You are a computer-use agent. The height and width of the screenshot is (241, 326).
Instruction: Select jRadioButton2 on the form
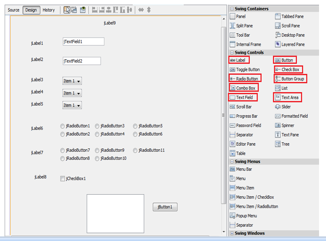click(x=75, y=134)
